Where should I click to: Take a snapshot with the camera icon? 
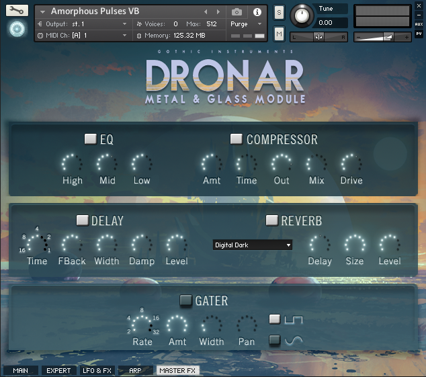tap(237, 12)
